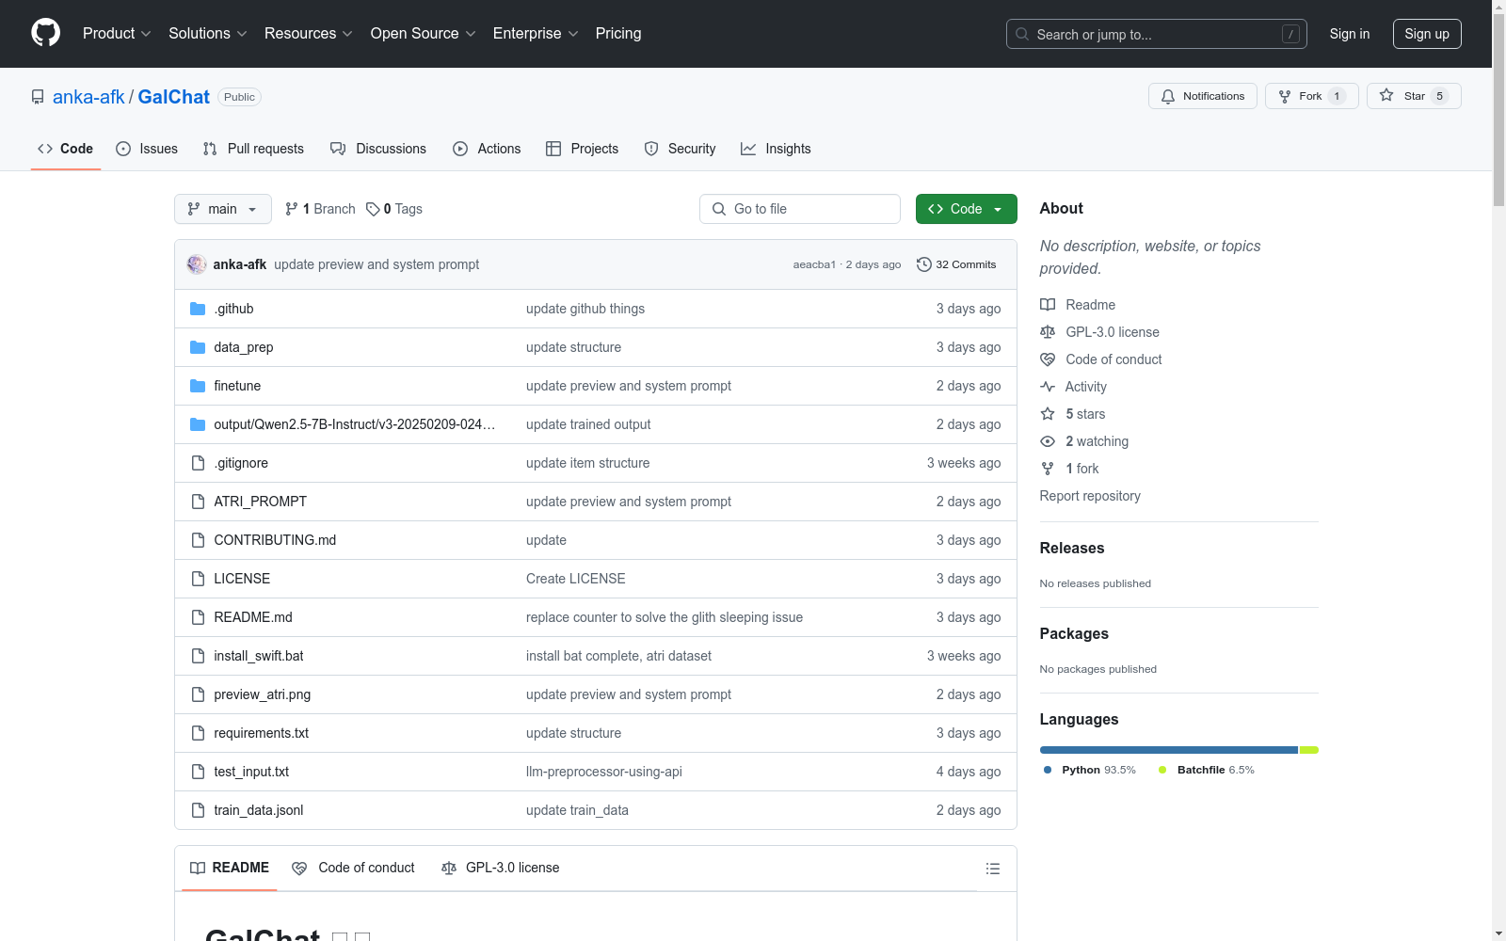Screen dimensions: 1506x941
Task: Focus the Search or jump to field
Action: pos(1157,34)
